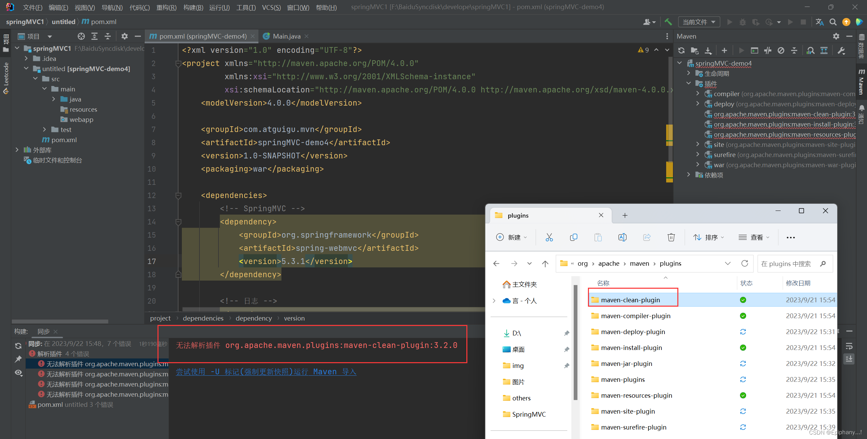Click 新建 button in Explorer toolbar
The image size is (867, 439).
[x=511, y=237]
